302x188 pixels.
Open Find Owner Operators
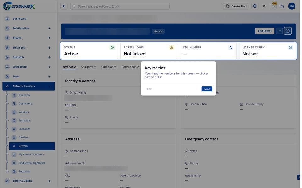tap(32, 163)
